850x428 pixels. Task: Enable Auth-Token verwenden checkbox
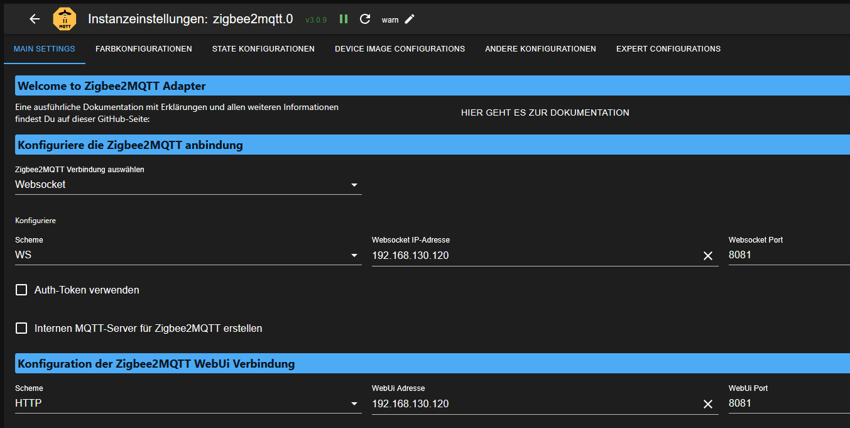(21, 290)
